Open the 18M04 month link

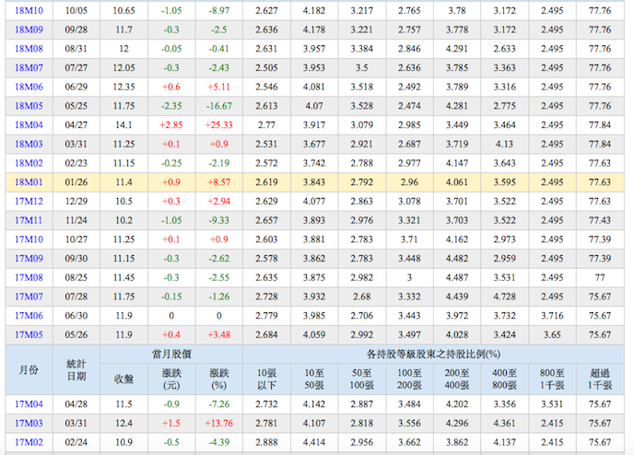tap(29, 125)
